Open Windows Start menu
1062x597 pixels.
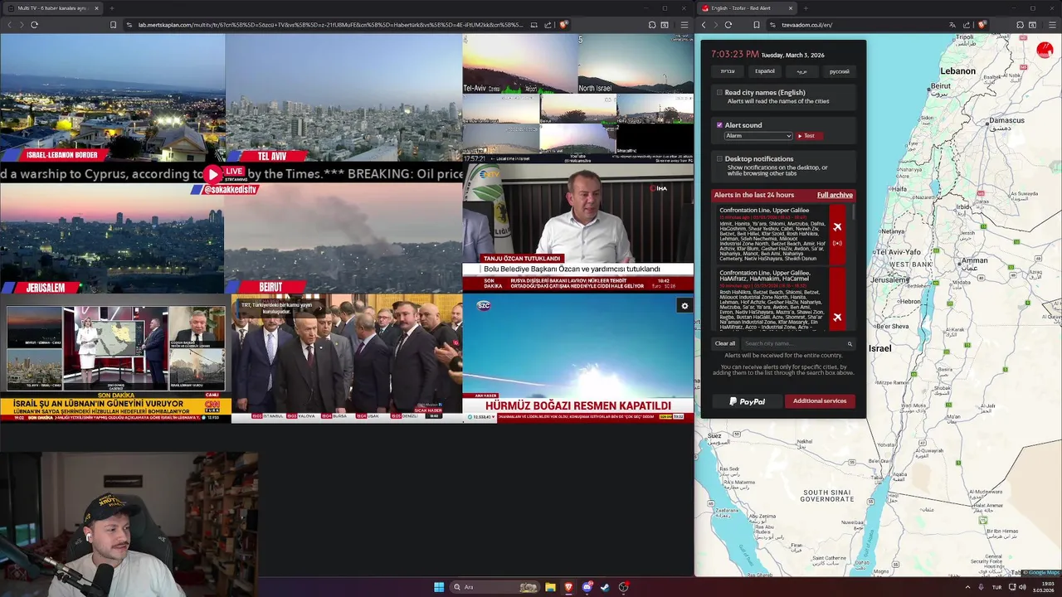[x=439, y=587]
